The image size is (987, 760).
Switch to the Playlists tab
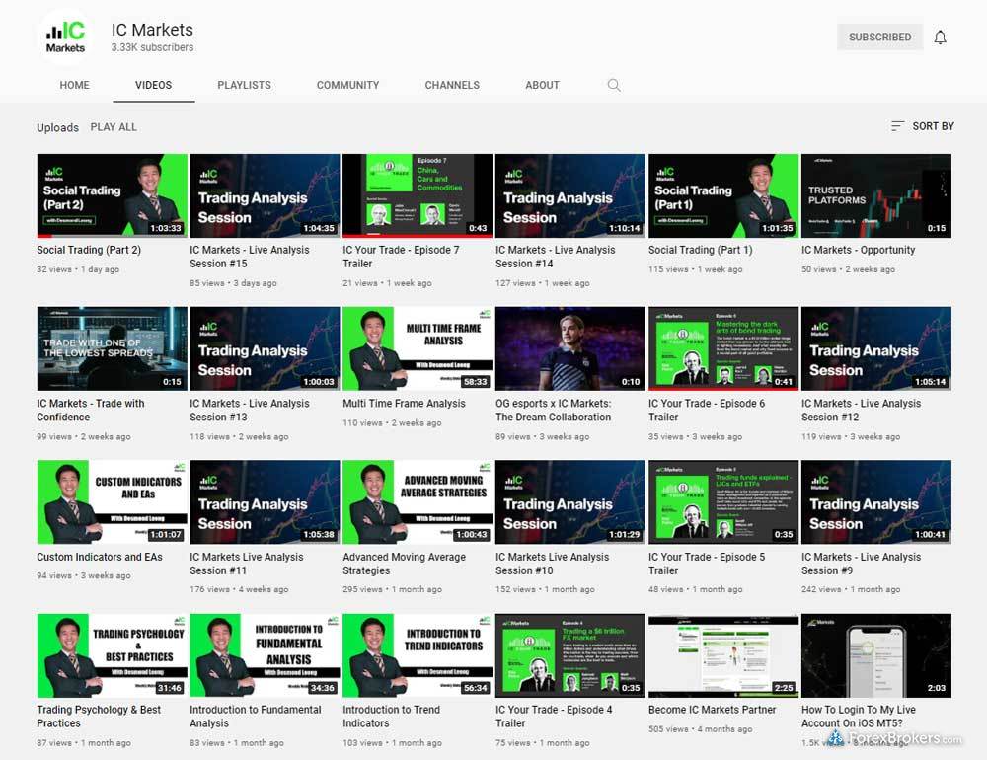click(244, 85)
